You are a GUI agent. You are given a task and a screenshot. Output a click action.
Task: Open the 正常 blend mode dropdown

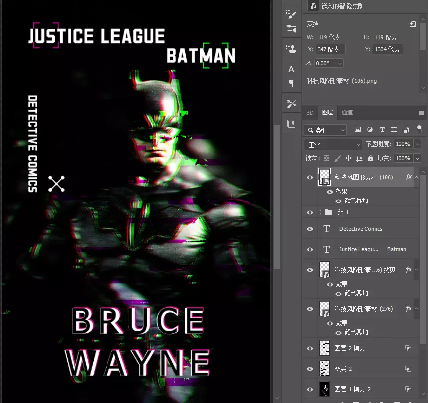point(333,145)
